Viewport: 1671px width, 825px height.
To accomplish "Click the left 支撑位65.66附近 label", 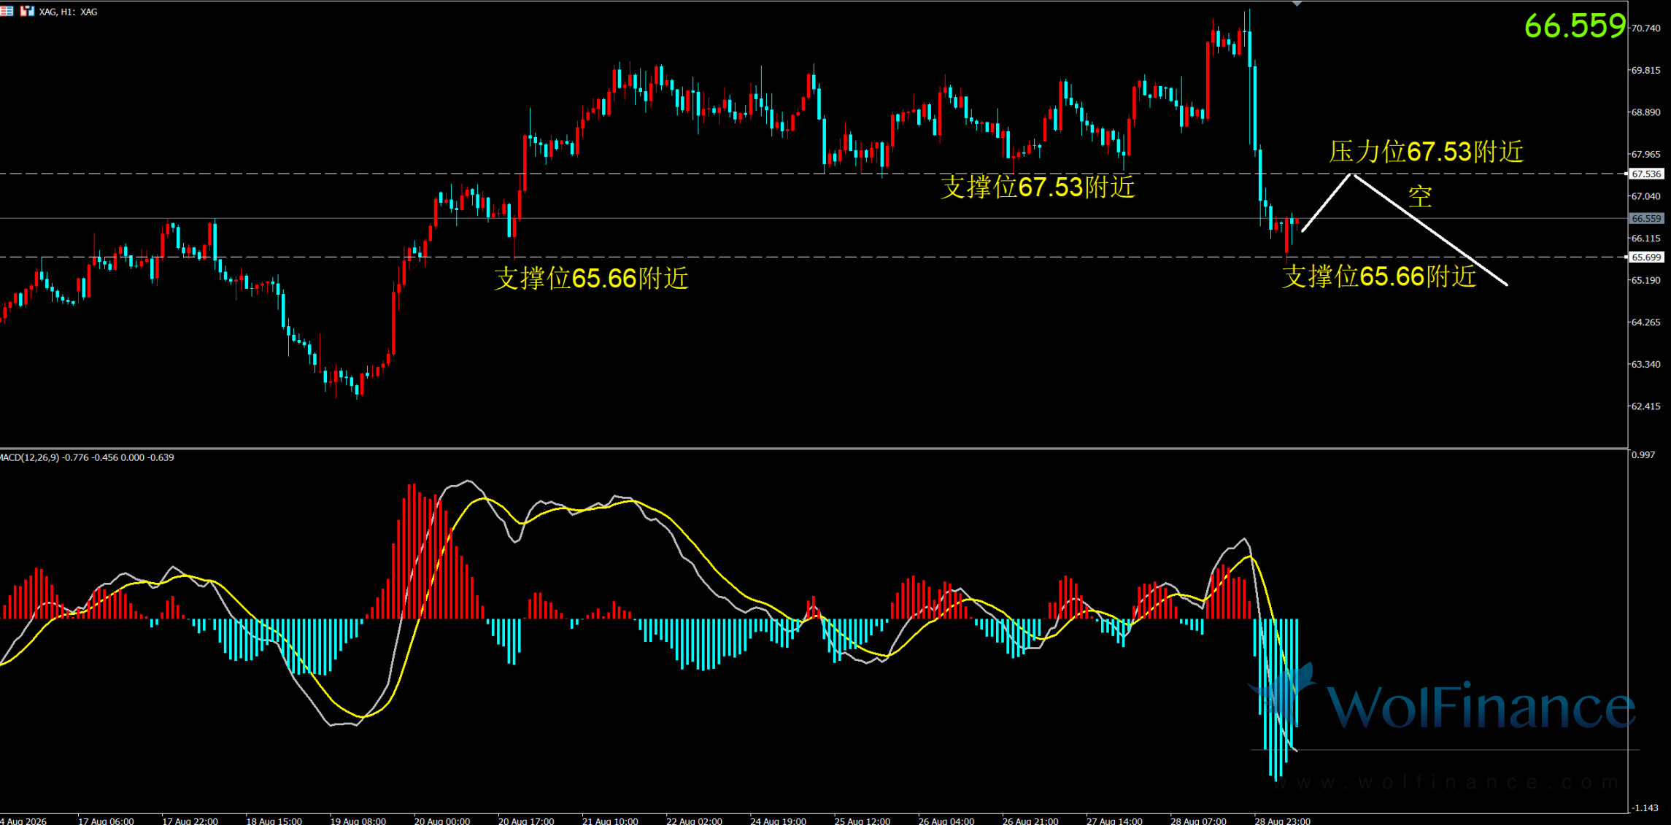I will coord(591,278).
